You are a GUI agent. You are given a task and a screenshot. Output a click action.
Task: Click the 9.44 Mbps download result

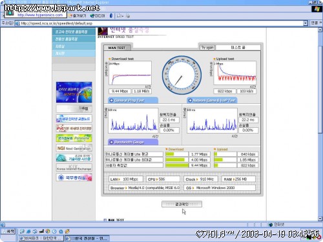(120, 91)
